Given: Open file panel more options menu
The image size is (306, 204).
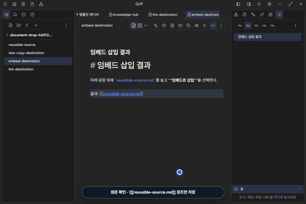Looking at the screenshot, I should [66, 25].
